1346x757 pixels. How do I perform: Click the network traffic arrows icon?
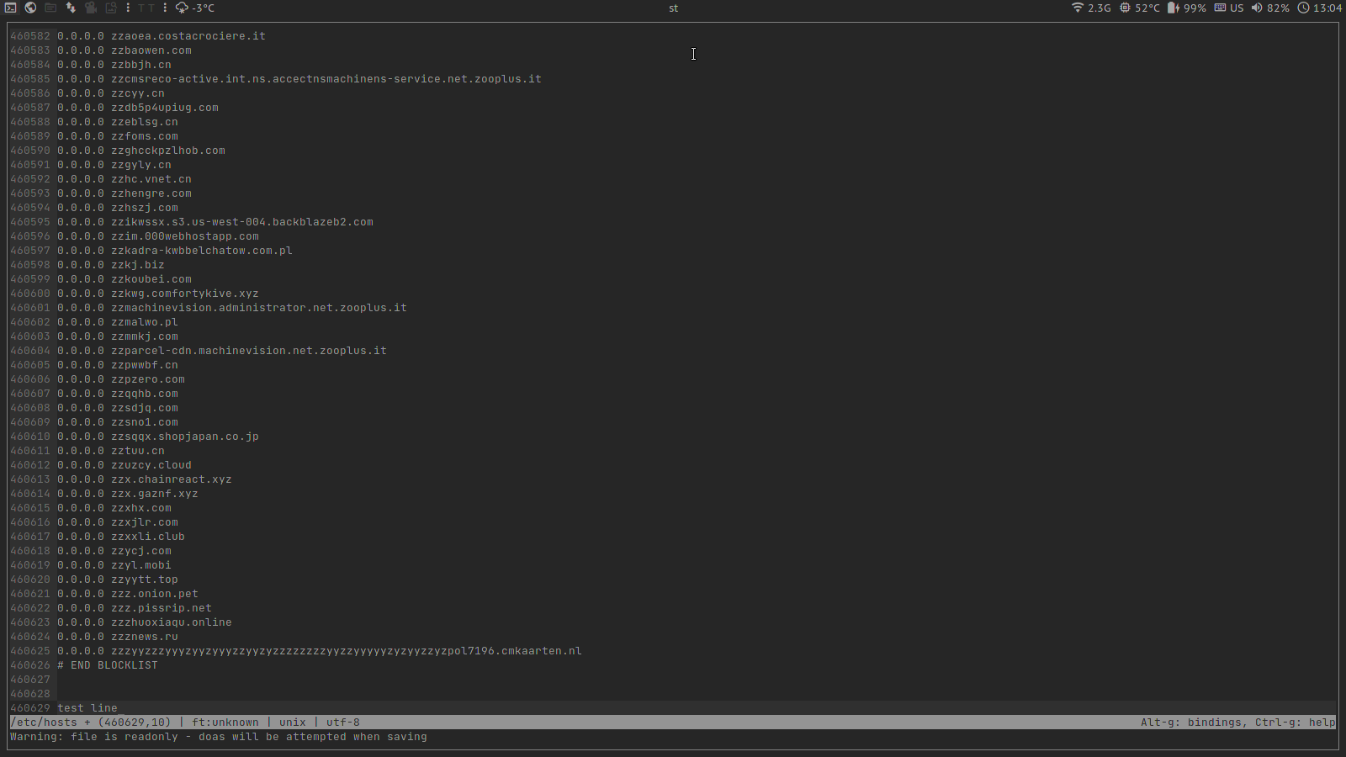(x=71, y=8)
